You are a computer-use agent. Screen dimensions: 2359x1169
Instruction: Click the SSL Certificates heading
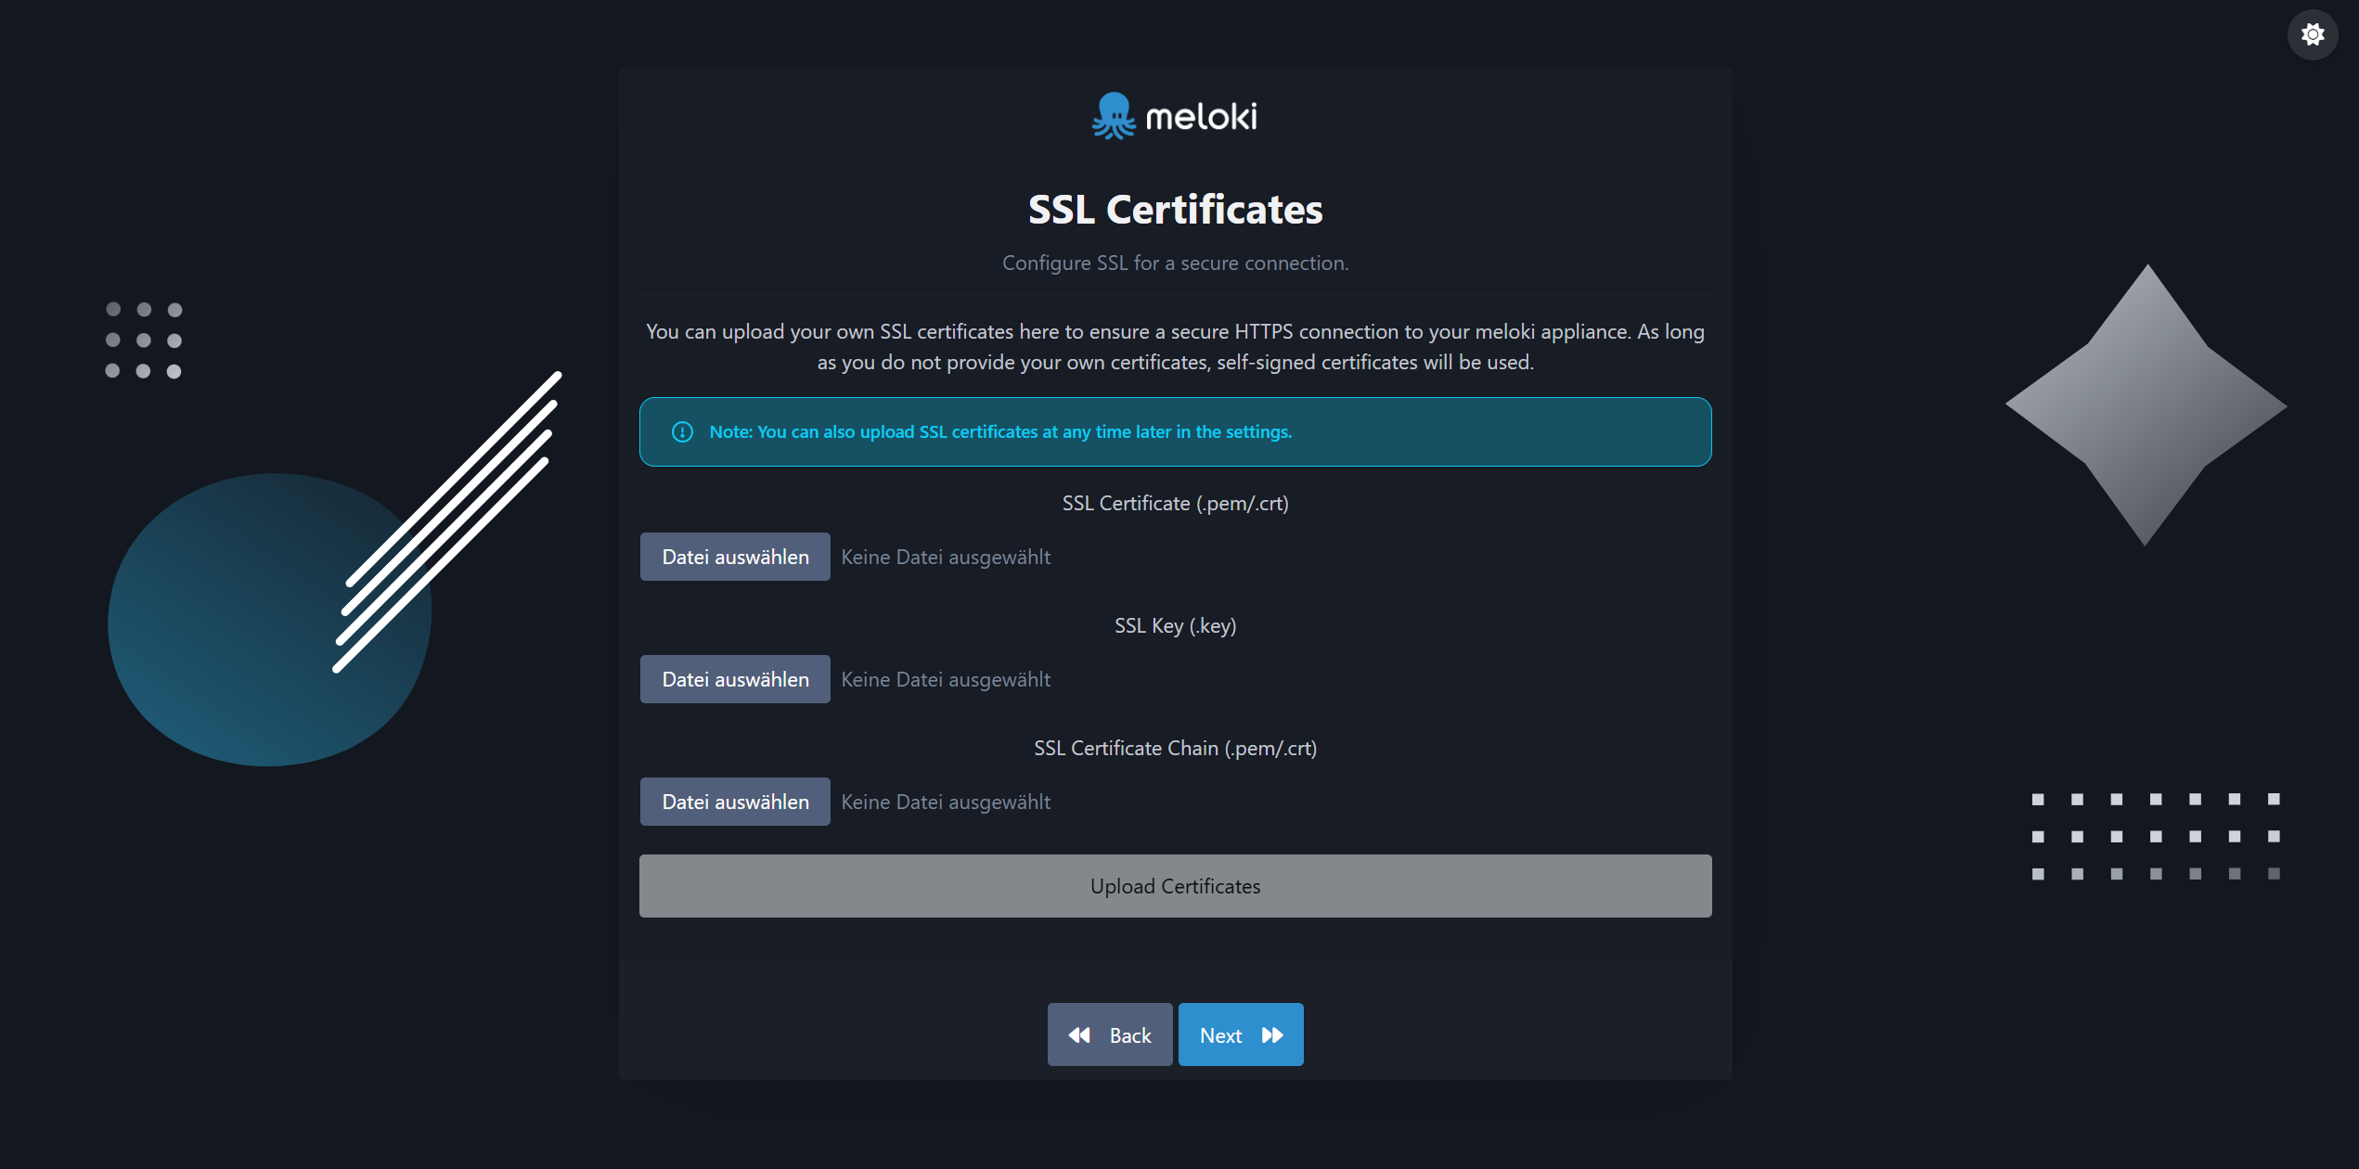tap(1175, 210)
